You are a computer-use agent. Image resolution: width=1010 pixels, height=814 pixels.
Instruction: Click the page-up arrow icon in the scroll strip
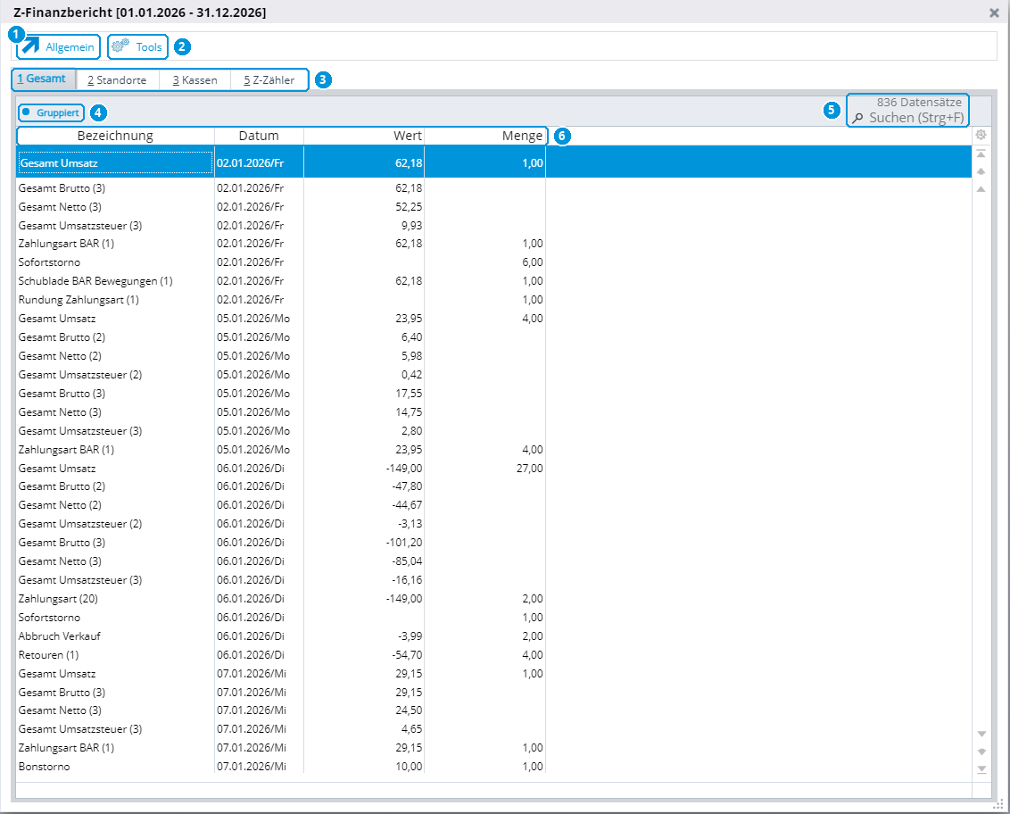click(981, 171)
